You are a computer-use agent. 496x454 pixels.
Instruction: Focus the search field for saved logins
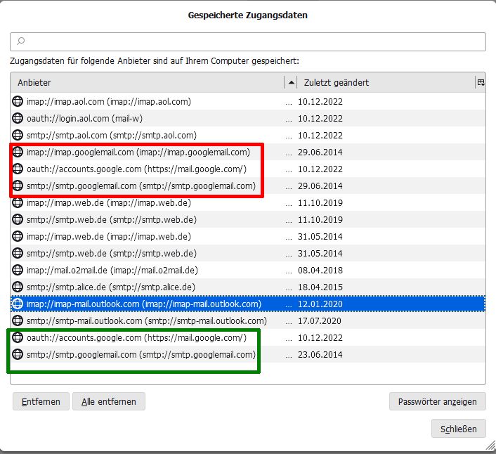(x=253, y=42)
